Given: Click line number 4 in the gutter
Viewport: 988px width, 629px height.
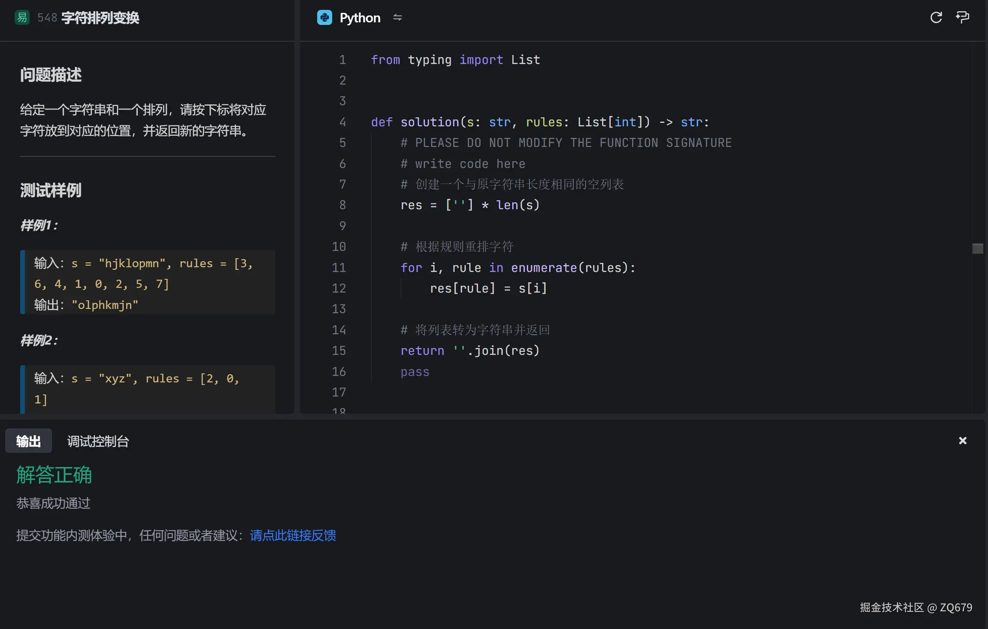Looking at the screenshot, I should pyautogui.click(x=342, y=122).
